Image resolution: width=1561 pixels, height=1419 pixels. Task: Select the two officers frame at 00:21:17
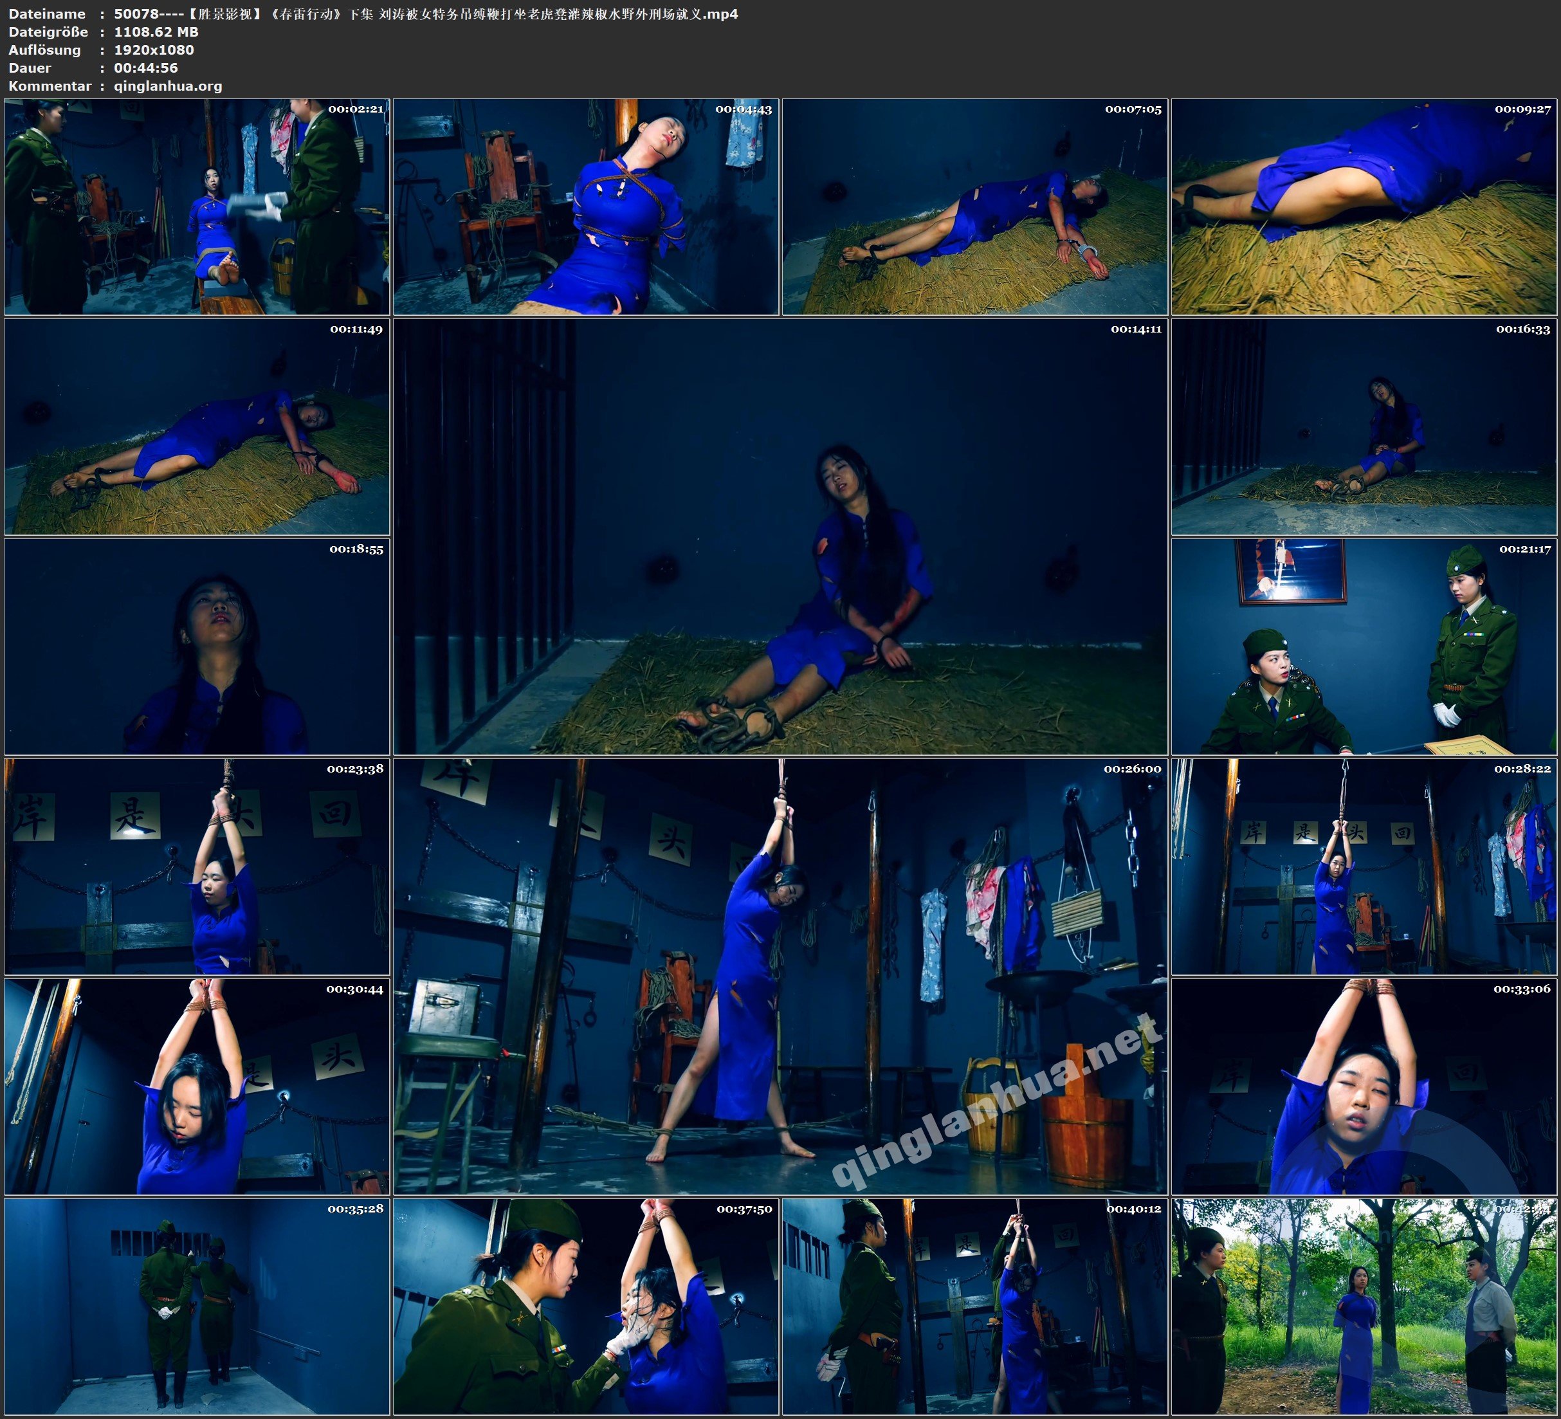pyautogui.click(x=1364, y=646)
